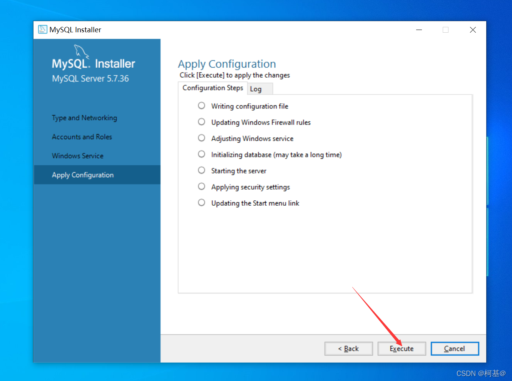Select Apply Configuration in the sidebar
The image size is (512, 381).
(97, 175)
